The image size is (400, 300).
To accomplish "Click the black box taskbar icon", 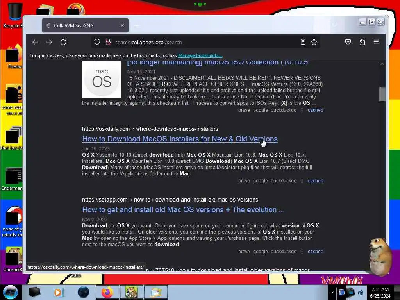I will pos(34,292).
